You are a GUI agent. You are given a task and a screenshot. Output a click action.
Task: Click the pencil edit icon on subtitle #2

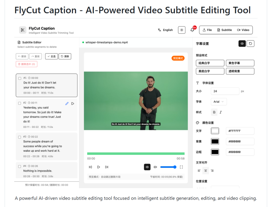tap(67, 103)
